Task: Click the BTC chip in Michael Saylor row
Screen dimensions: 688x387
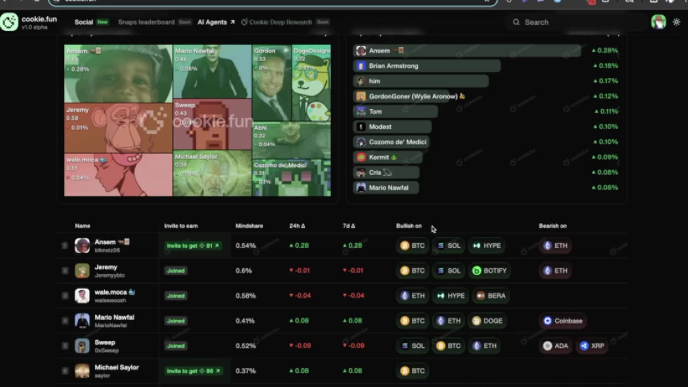Action: (x=412, y=371)
